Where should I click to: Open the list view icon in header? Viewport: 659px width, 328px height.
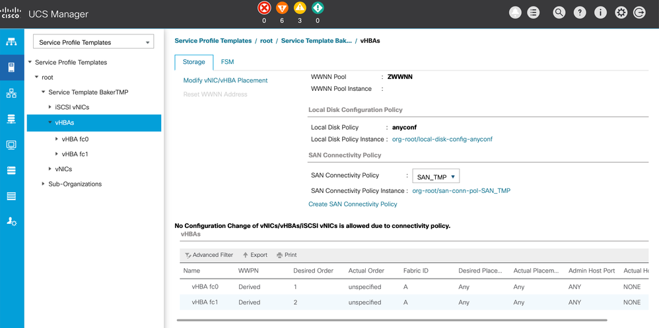coord(534,13)
